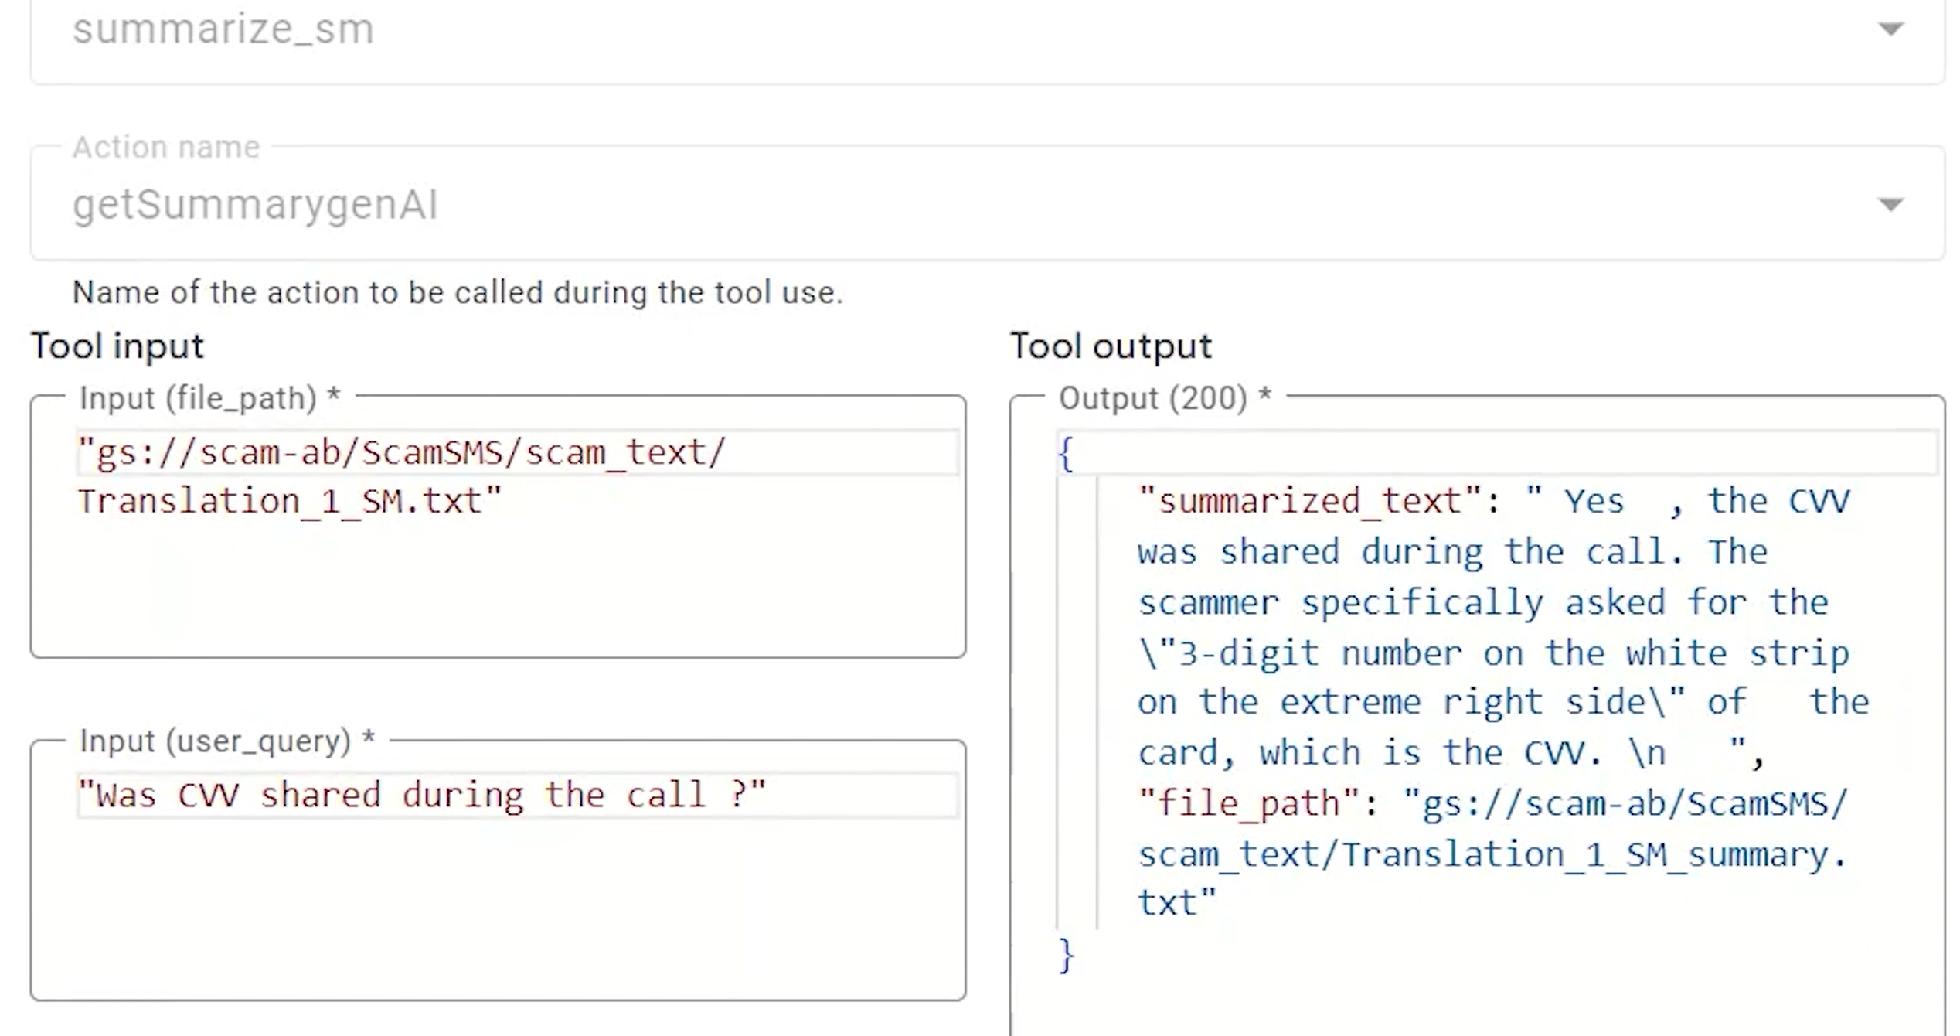Click "scammer specifically asked" line in output
The width and height of the screenshot is (1960, 1036).
coord(1482,603)
